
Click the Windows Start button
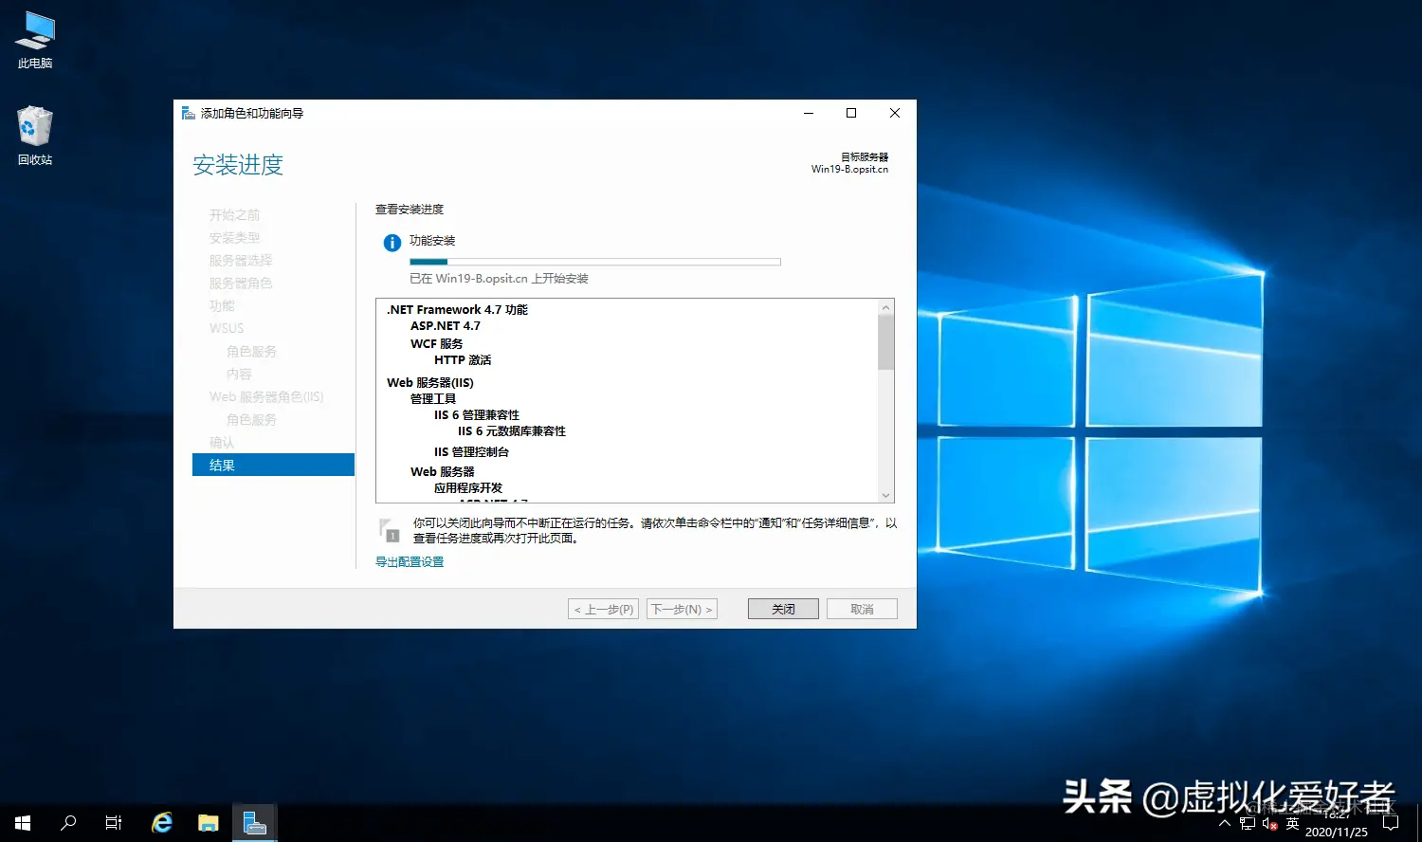(21, 823)
